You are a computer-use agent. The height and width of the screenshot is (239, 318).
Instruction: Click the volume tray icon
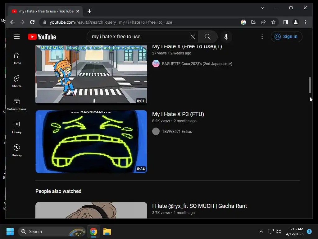tap(279, 232)
